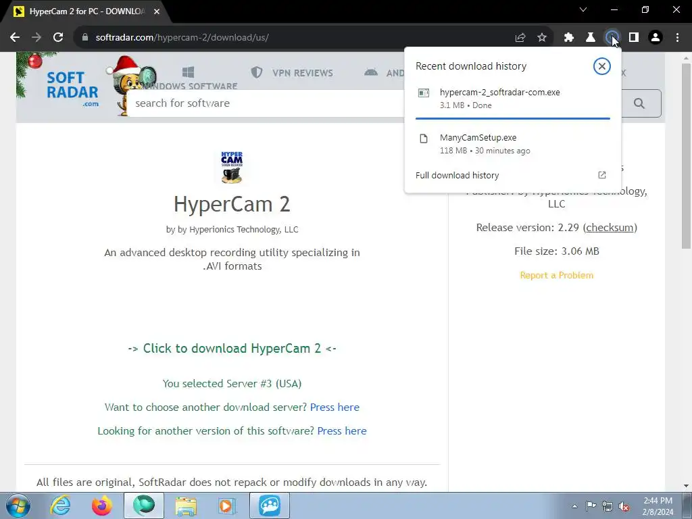This screenshot has width=692, height=519.
Task: Click the SoftRadar logo
Action: point(72,89)
